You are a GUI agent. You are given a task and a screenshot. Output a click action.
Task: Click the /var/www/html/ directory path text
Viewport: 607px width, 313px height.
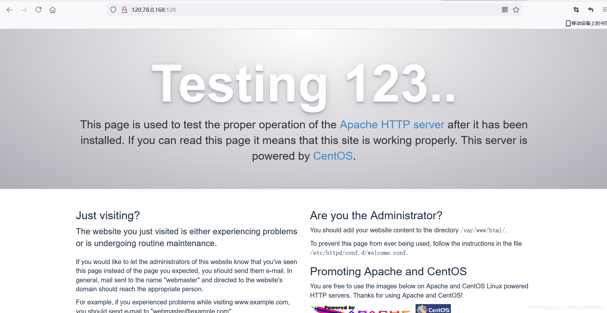coord(483,230)
